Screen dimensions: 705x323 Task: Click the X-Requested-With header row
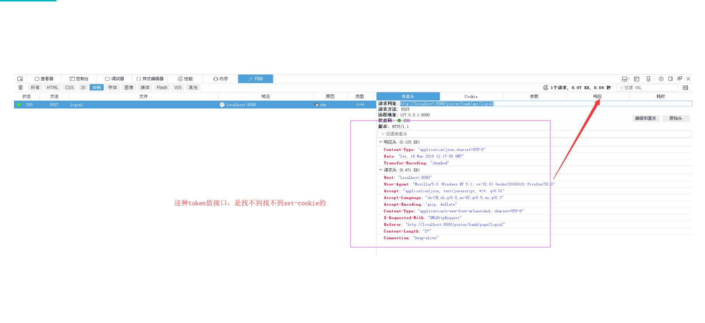(534, 218)
